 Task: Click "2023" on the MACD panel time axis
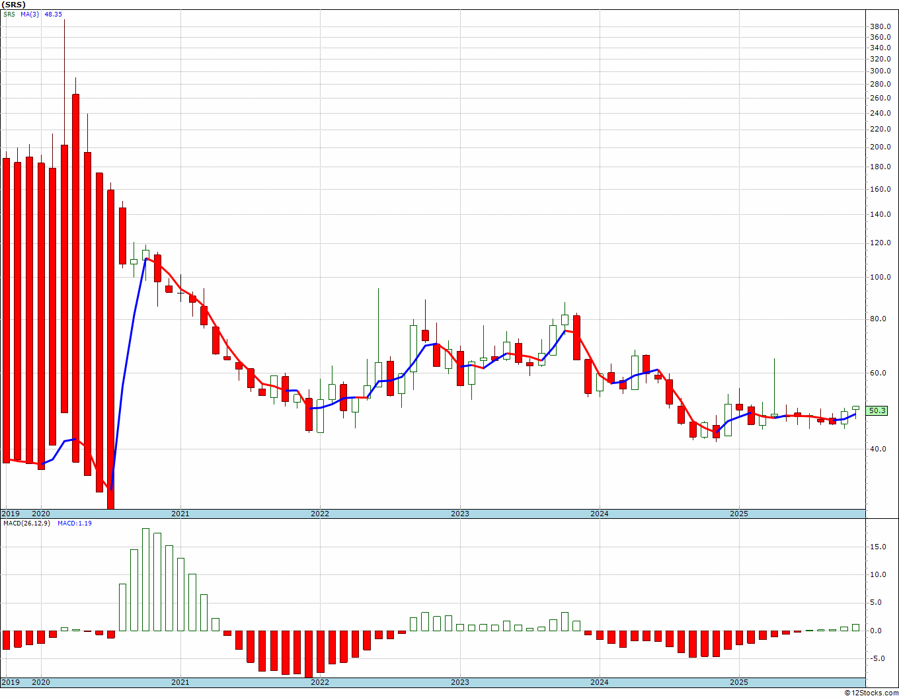pyautogui.click(x=460, y=682)
